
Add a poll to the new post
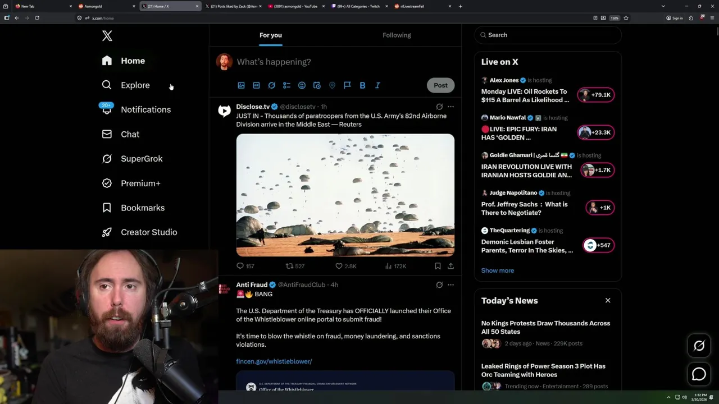tap(286, 85)
